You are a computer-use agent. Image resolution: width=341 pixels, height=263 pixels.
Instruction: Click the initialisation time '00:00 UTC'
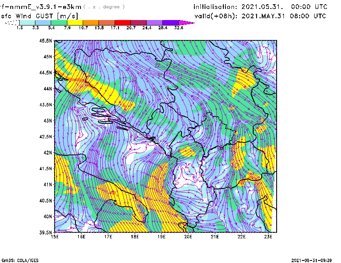tap(309, 7)
